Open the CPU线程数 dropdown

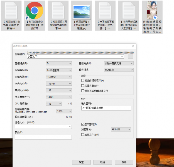click(x=53, y=104)
